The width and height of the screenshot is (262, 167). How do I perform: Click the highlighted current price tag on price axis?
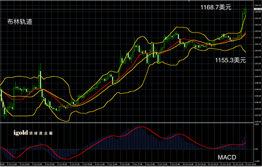pos(258,9)
